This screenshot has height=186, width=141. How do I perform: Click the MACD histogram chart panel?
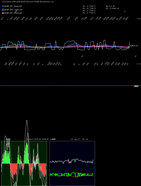pyautogui.click(x=24, y=163)
